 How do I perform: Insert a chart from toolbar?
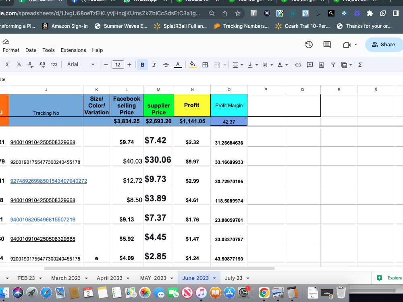321,65
